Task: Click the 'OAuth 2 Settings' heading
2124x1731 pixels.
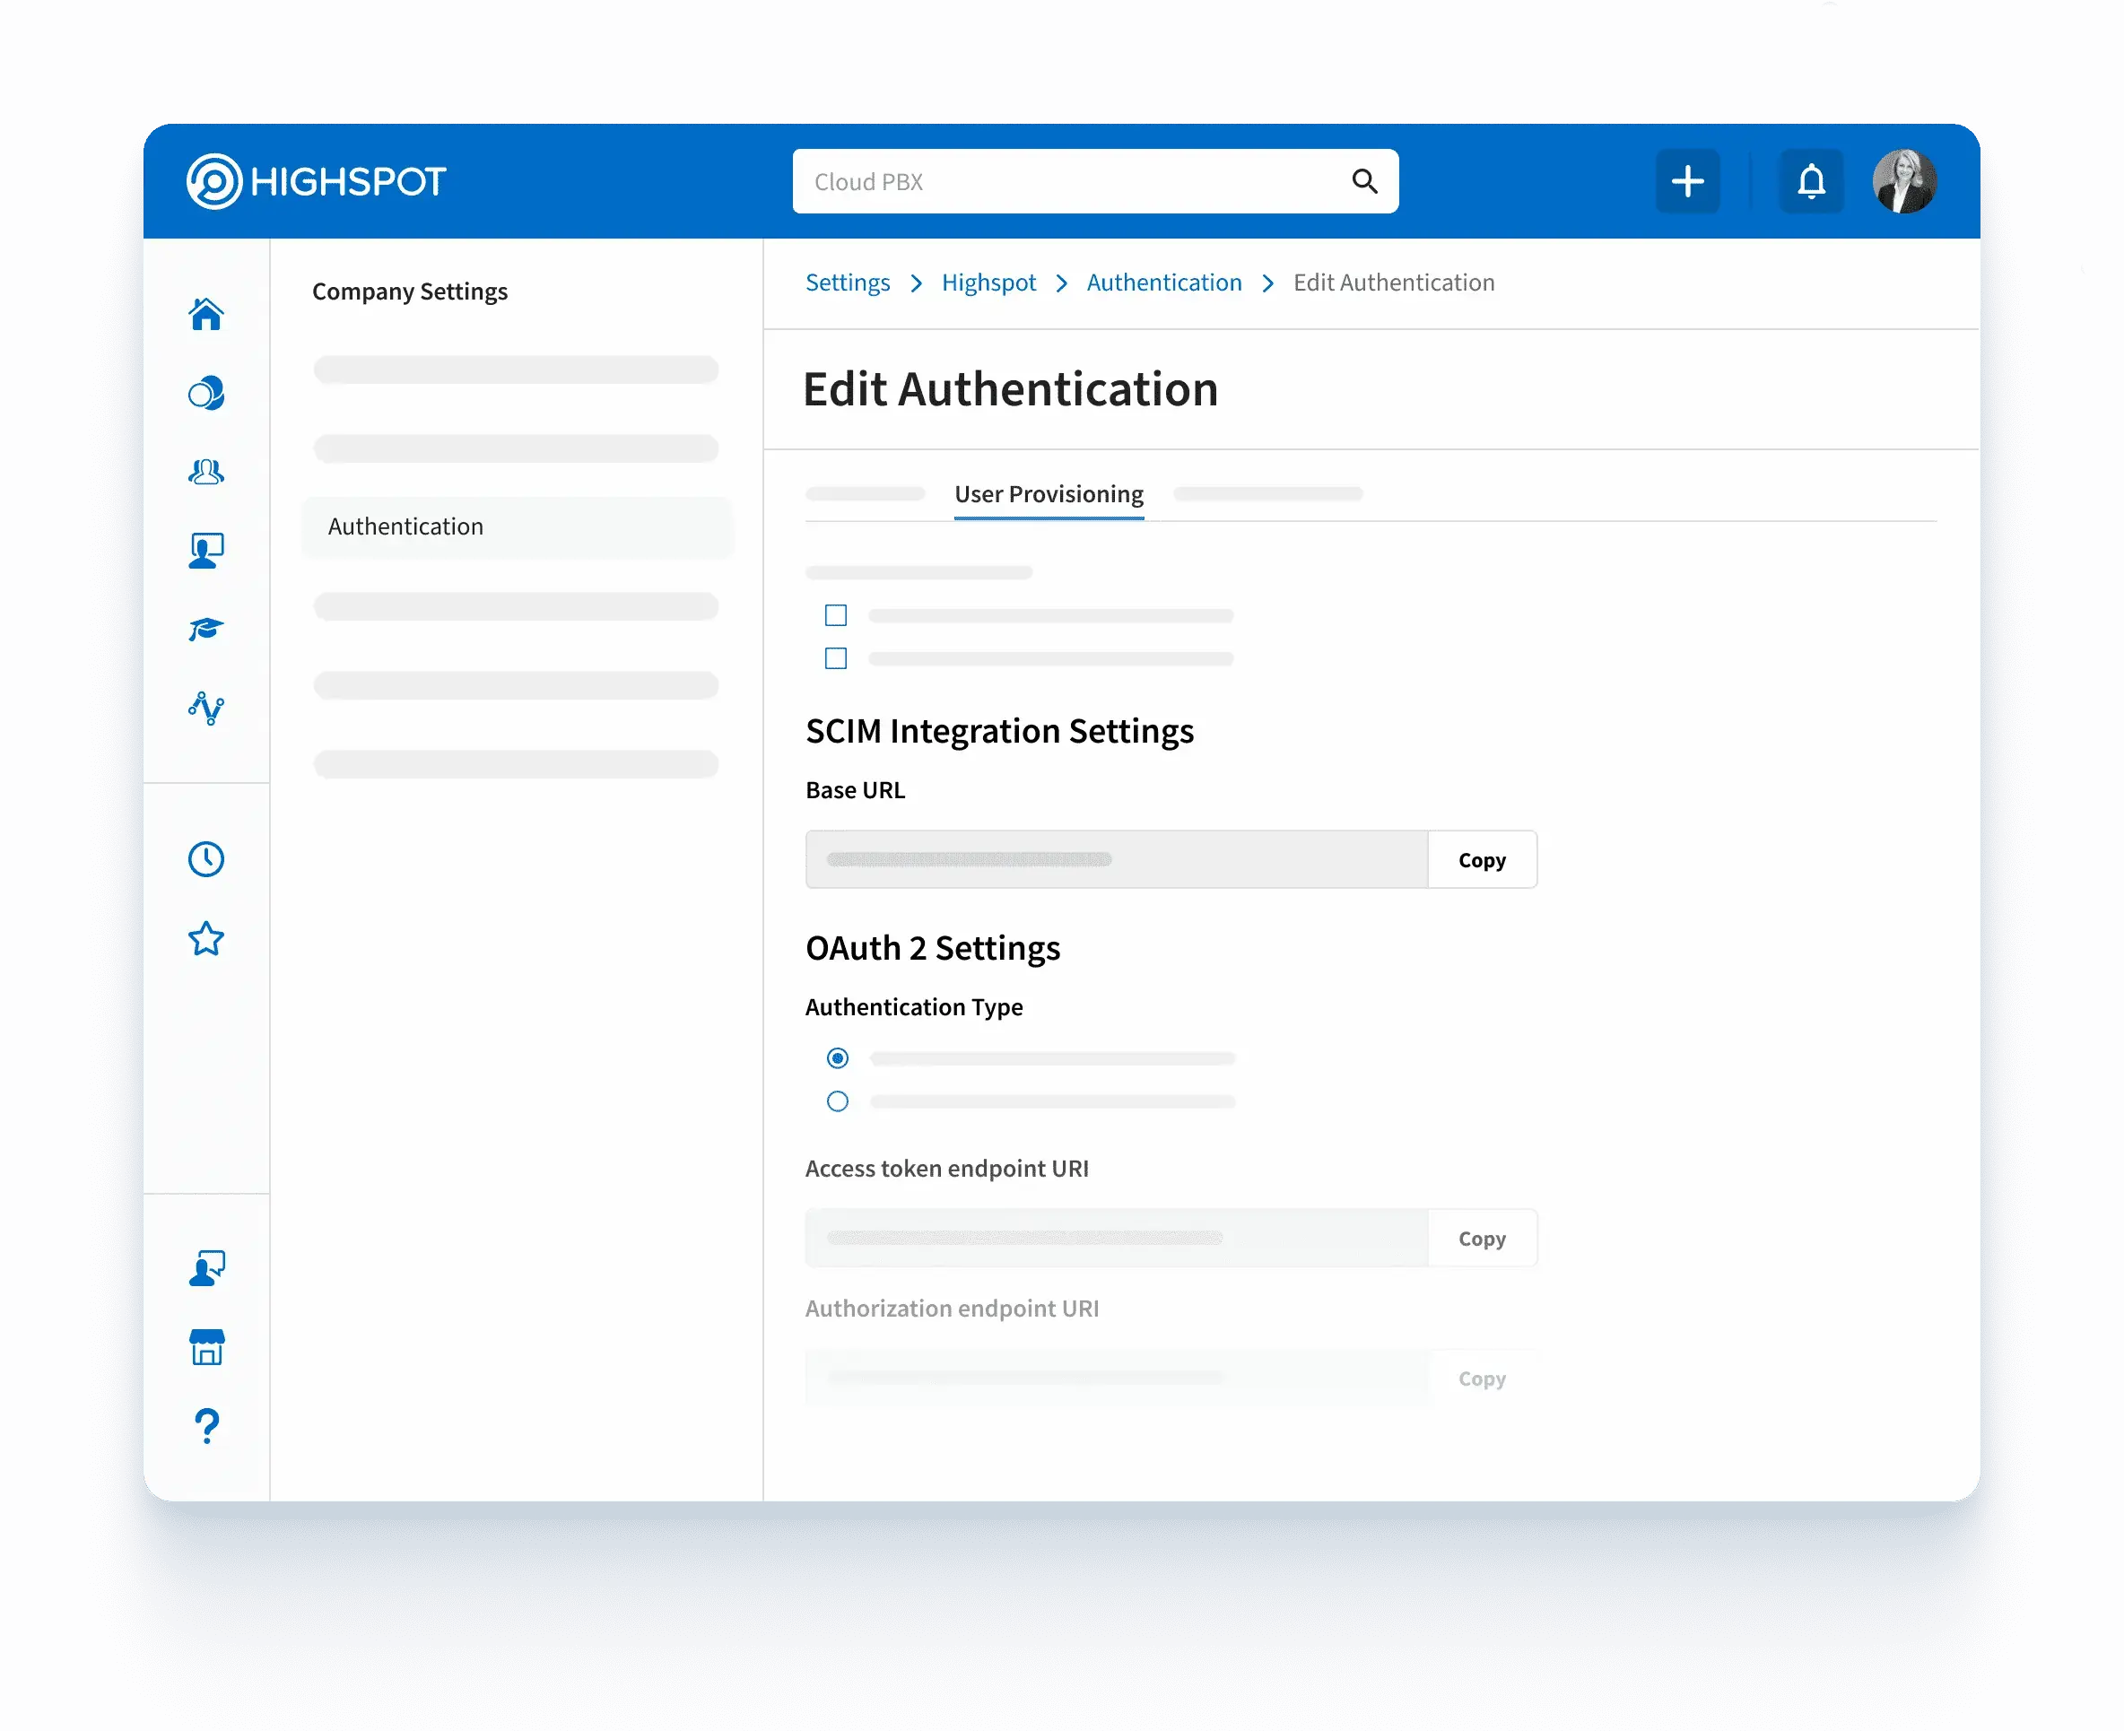Action: 932,947
